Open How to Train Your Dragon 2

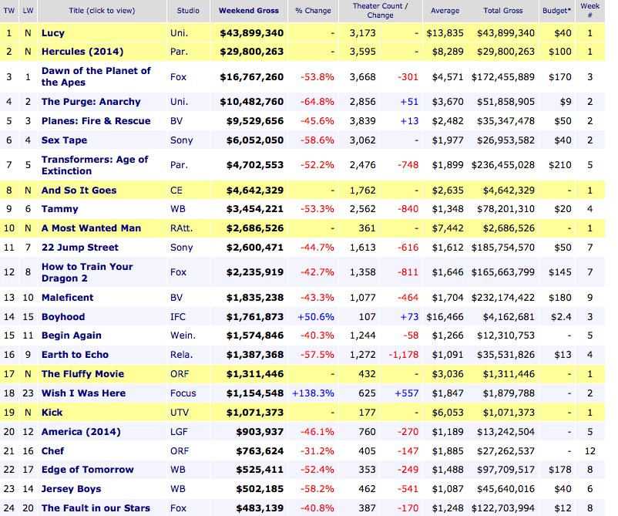[88, 272]
